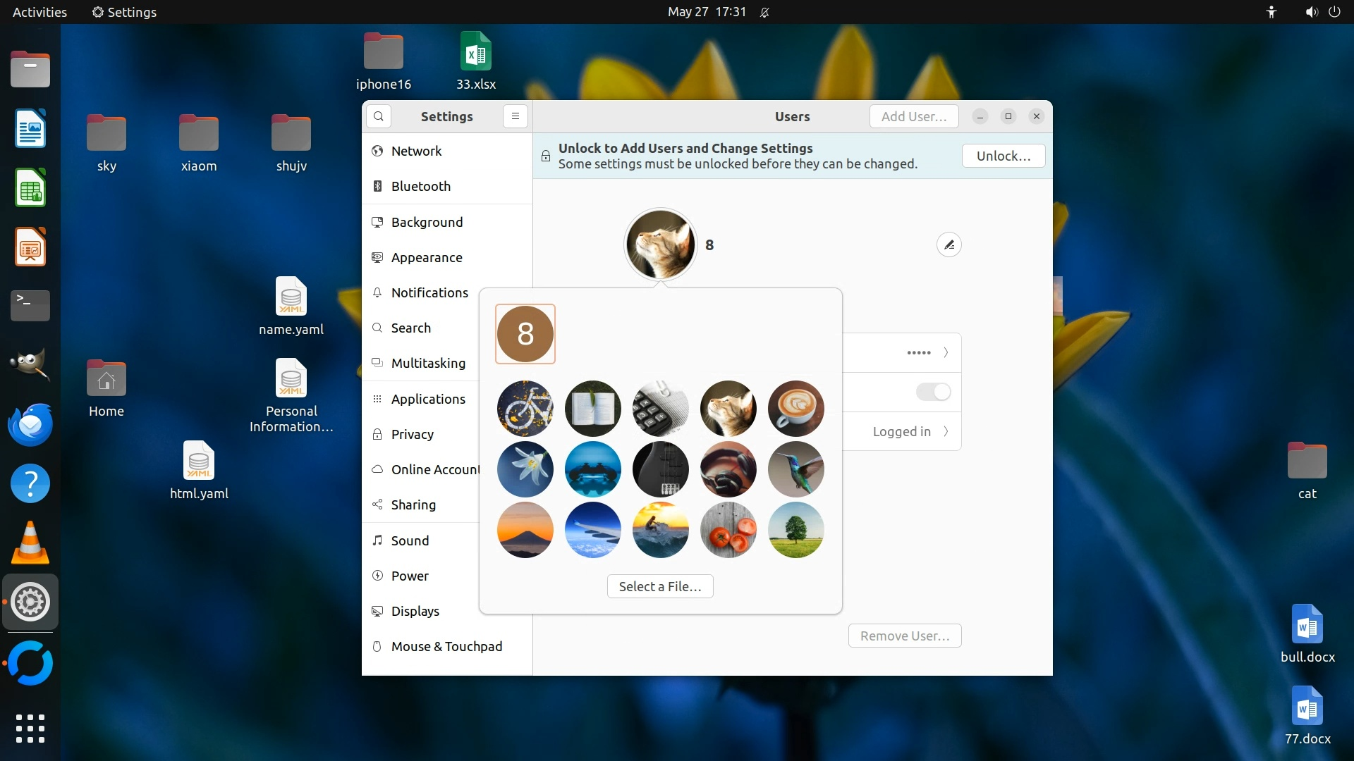Open the accessibility menu in top bar

1271,12
